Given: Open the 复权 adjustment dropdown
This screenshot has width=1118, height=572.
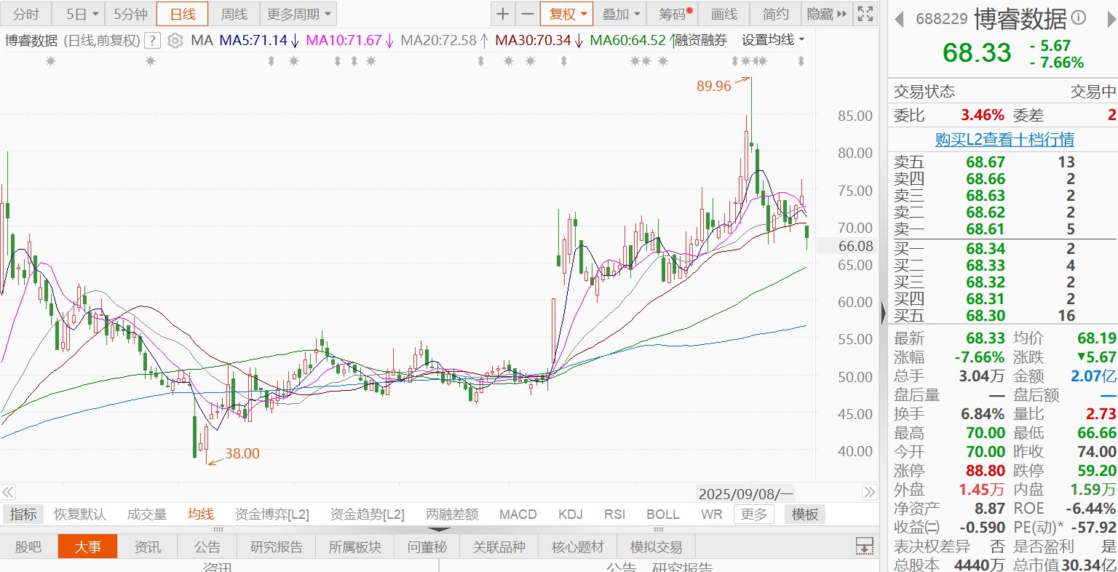Looking at the screenshot, I should click(567, 14).
